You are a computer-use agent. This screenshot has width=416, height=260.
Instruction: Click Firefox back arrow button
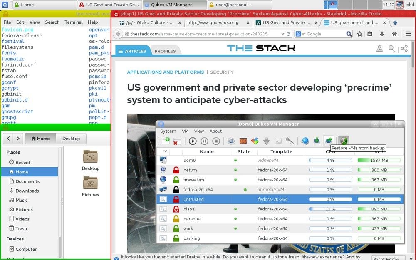tap(118, 34)
